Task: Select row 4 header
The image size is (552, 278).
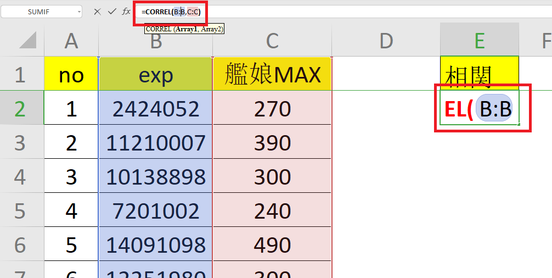Action: coord(20,177)
